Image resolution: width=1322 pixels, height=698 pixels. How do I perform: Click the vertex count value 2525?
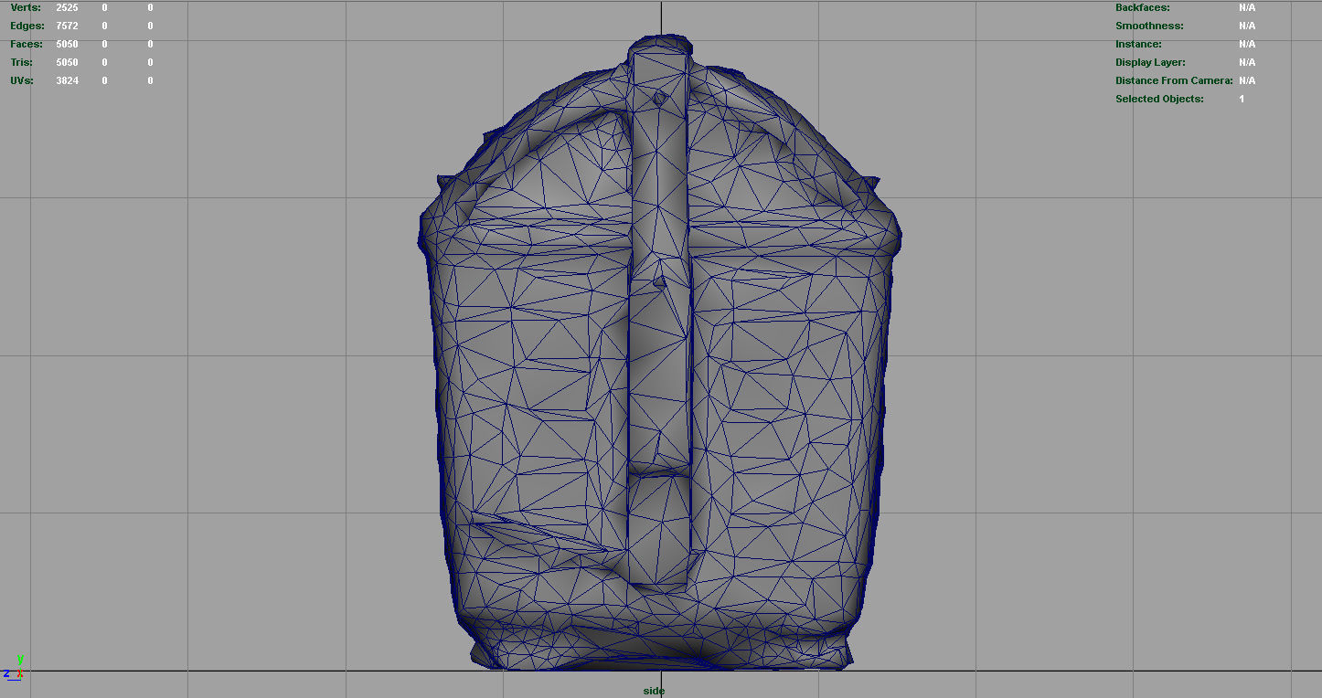pyautogui.click(x=67, y=7)
